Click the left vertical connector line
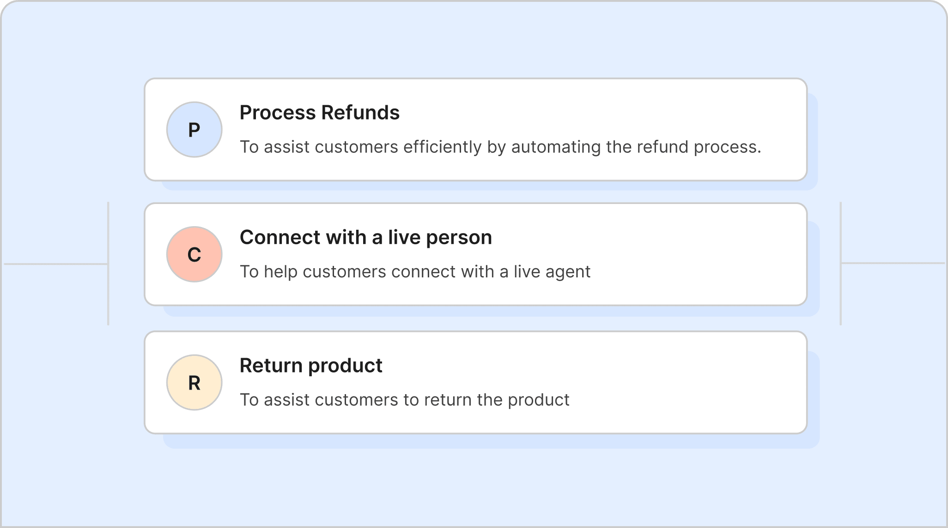 click(108, 264)
